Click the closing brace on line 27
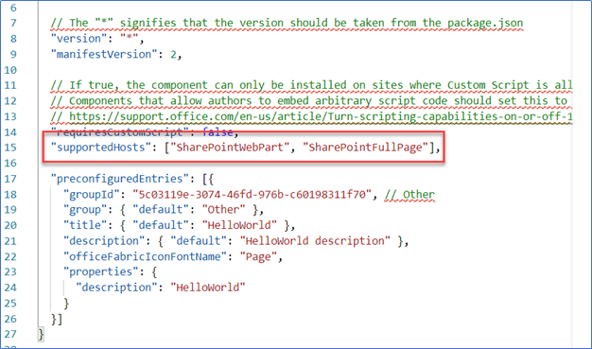 [42, 334]
